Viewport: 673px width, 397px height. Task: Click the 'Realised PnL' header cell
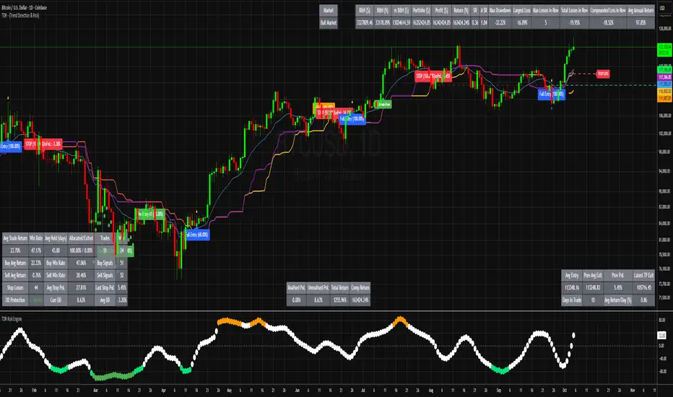297,287
